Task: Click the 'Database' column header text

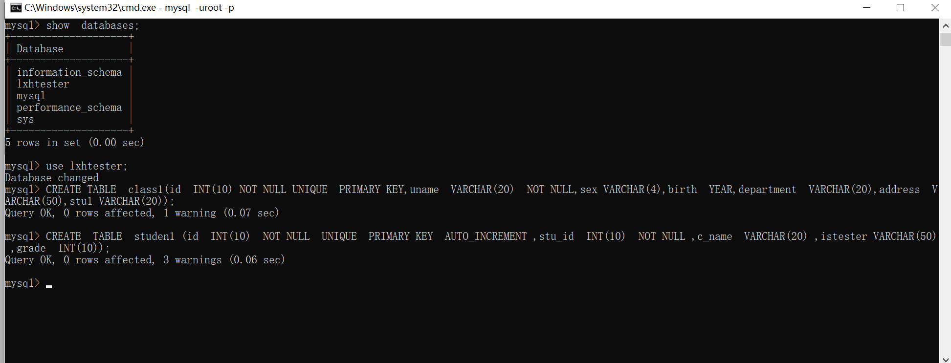Action: pyautogui.click(x=40, y=49)
